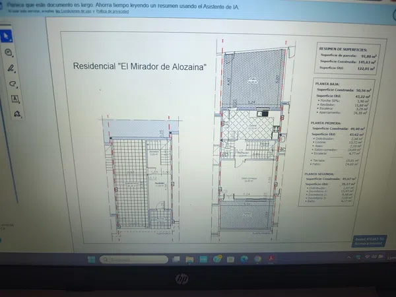Click the Adobe Acrobat taskbar icon
This screenshot has width=396, height=297.
(271, 259)
